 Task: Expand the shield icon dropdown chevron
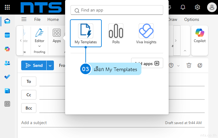tap(178, 66)
